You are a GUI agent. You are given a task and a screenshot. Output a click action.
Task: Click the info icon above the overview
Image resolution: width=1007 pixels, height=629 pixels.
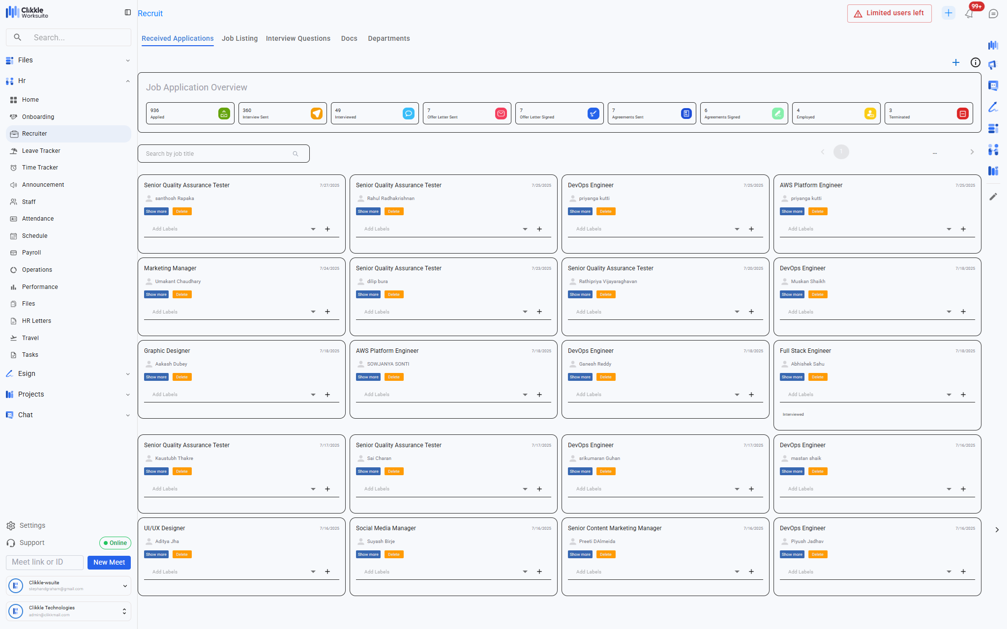(x=975, y=62)
